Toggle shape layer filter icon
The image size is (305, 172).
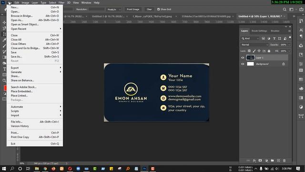280,38
